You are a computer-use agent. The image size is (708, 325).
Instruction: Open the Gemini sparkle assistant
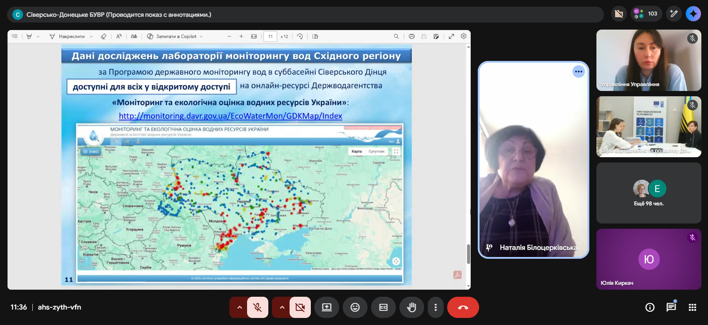[693, 14]
